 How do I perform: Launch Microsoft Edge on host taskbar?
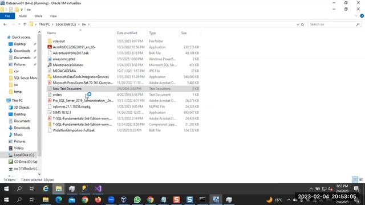pos(59,200)
